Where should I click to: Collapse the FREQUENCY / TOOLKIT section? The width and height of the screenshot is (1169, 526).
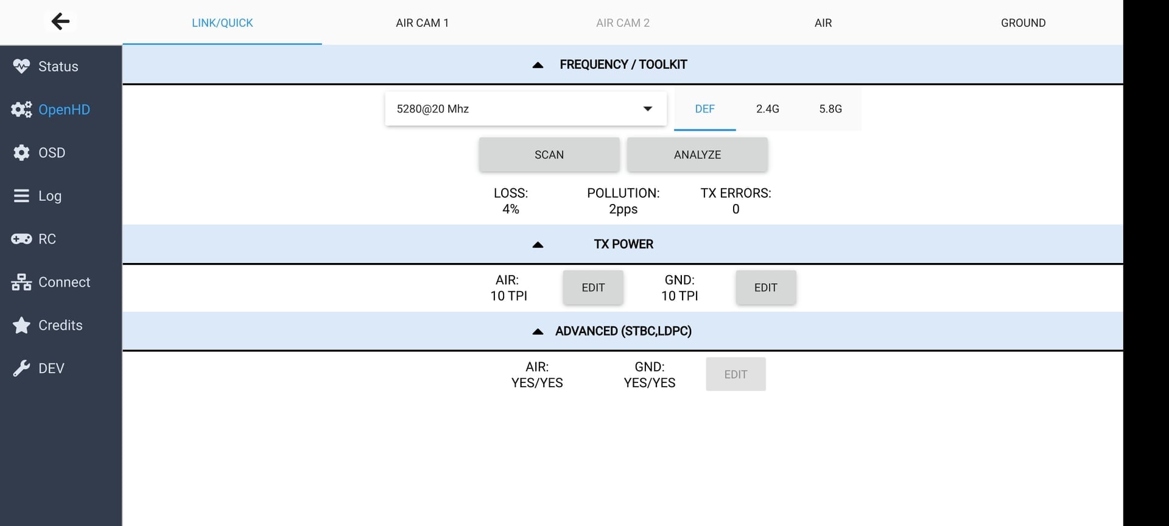pyautogui.click(x=538, y=65)
